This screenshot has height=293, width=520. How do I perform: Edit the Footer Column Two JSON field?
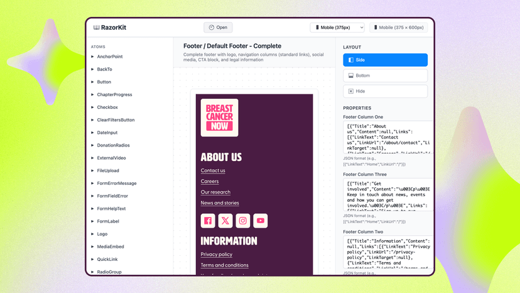click(x=388, y=252)
